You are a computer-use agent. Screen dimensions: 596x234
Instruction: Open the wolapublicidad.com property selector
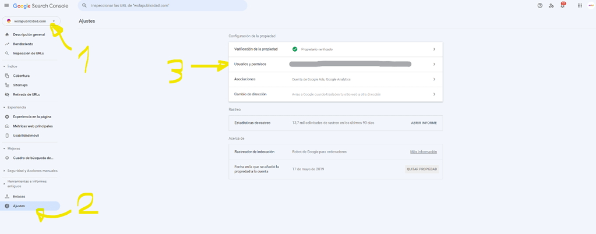pos(31,22)
